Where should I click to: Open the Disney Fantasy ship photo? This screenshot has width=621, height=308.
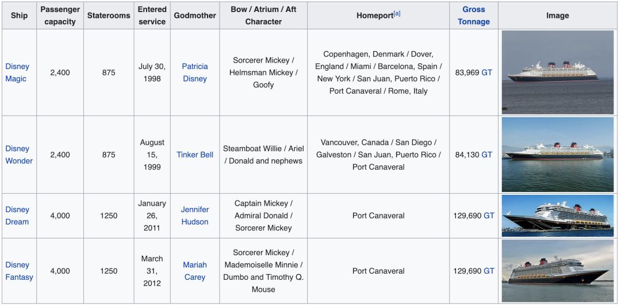point(557,271)
